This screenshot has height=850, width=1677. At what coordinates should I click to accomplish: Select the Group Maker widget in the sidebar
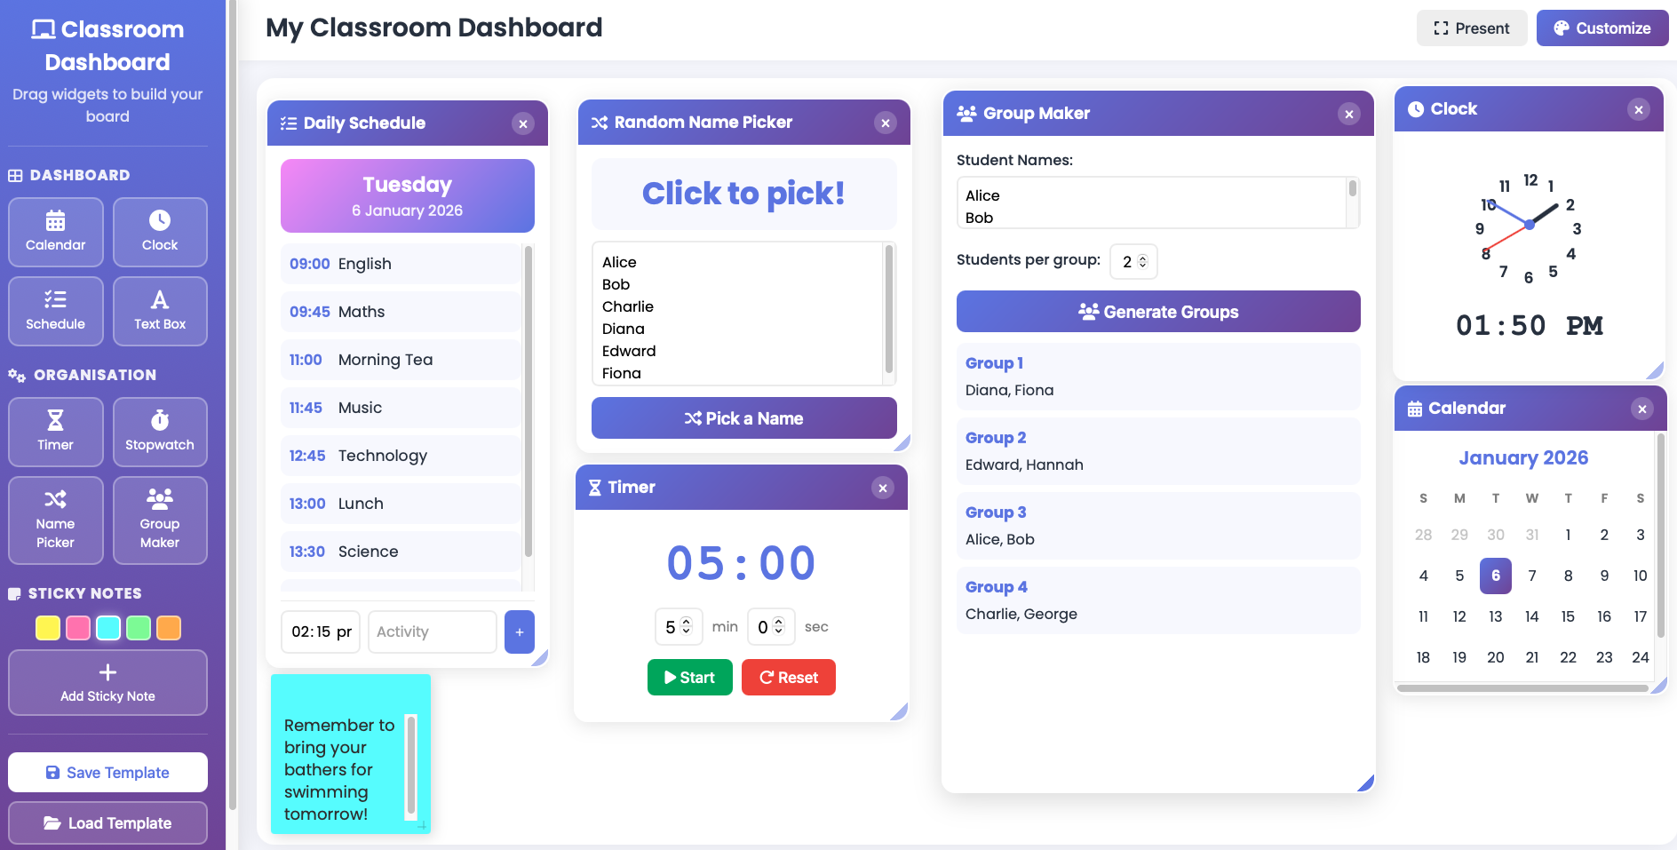click(160, 520)
